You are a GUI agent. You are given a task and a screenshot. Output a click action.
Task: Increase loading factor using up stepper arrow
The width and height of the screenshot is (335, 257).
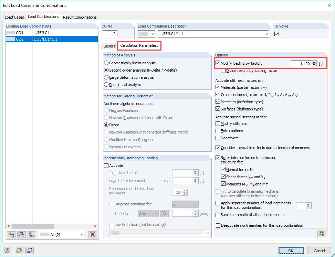[x=314, y=63]
